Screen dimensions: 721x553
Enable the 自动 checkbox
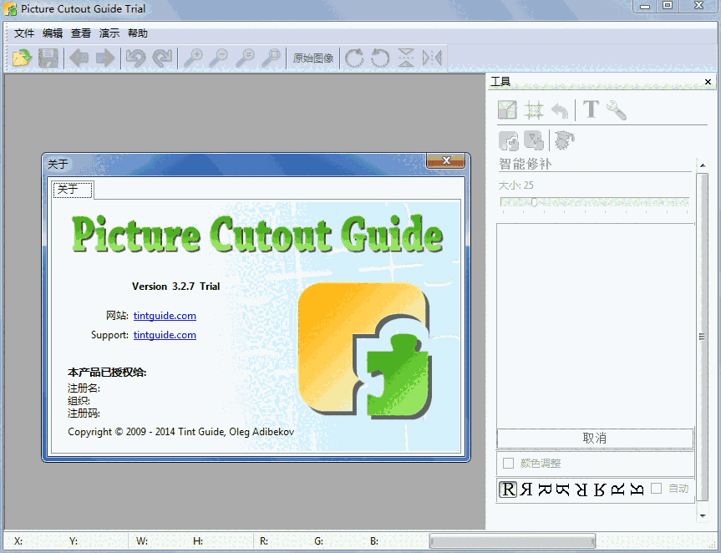658,490
